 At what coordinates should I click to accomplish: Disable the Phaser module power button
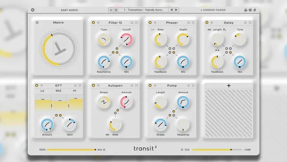coord(150,23)
